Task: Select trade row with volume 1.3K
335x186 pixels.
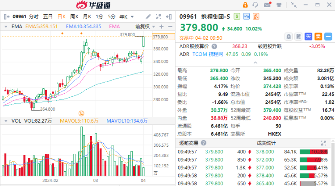Action: coord(214,168)
